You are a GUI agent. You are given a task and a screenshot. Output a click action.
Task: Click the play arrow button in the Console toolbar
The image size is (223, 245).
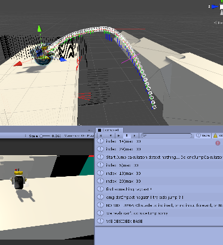119,135
